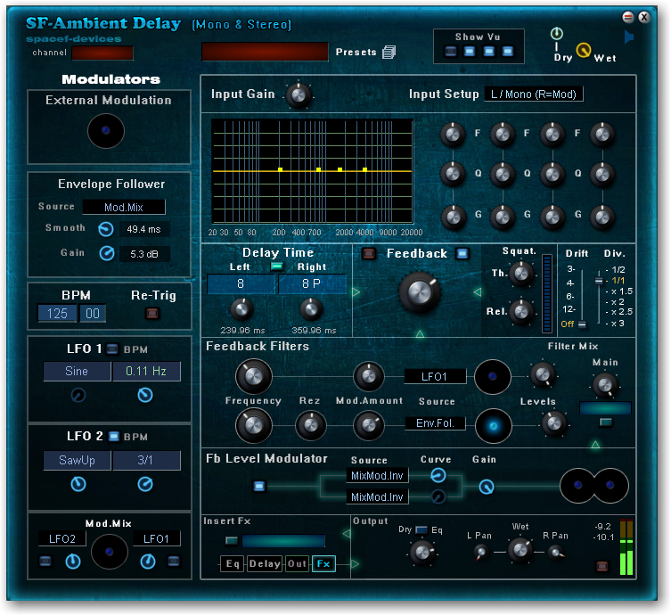Open the upper MixMod.Inv source dropdown

point(377,475)
